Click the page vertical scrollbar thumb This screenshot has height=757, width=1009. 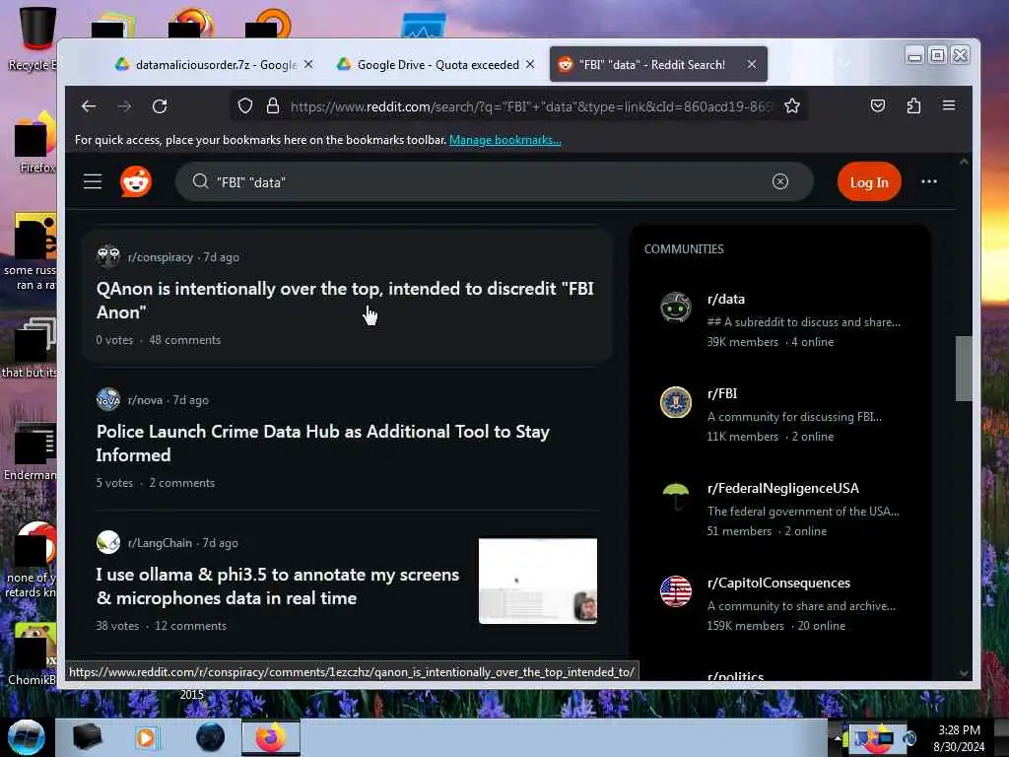pos(964,369)
